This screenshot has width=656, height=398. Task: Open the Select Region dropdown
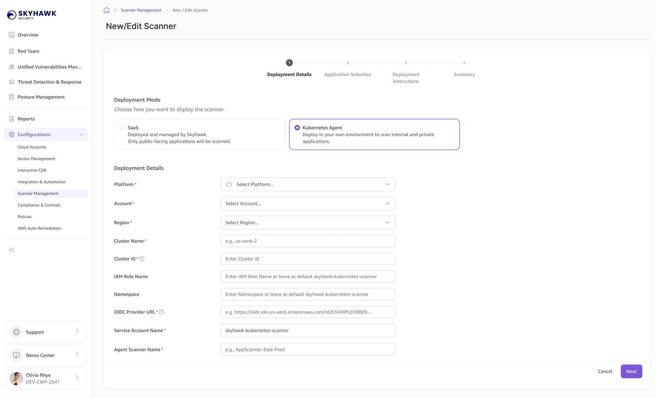click(x=308, y=223)
